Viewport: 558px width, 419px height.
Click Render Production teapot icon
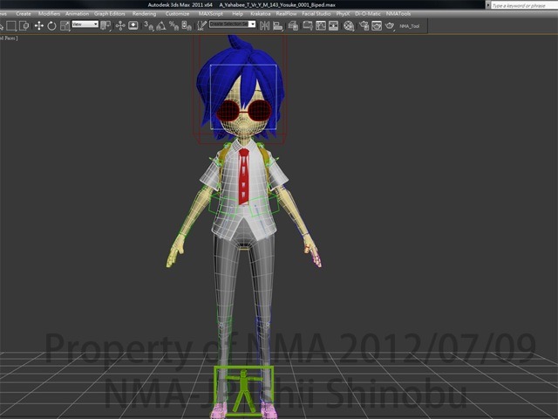(x=390, y=25)
